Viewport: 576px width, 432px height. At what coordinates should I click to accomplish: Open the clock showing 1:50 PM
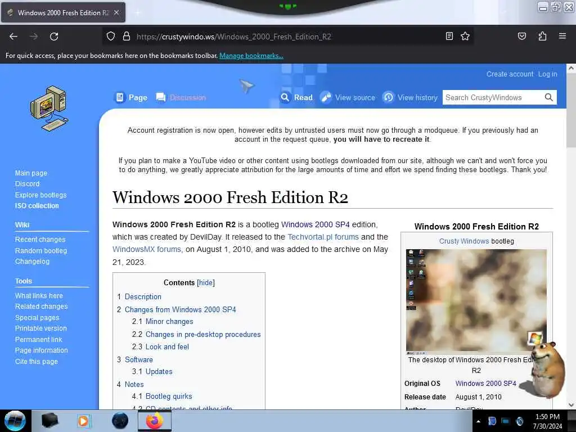pyautogui.click(x=547, y=421)
